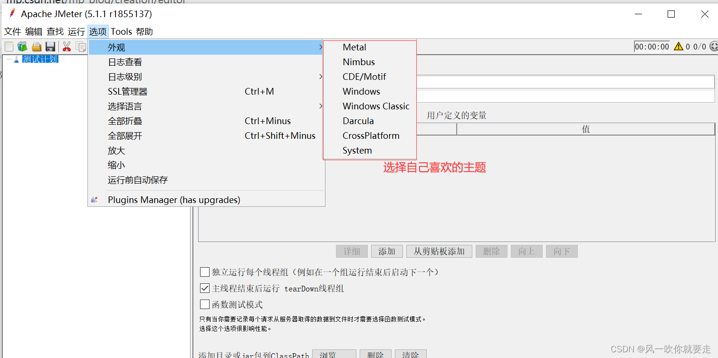Open the Templates toolbar icon
Viewport: 718px width, 358px height.
(22, 47)
